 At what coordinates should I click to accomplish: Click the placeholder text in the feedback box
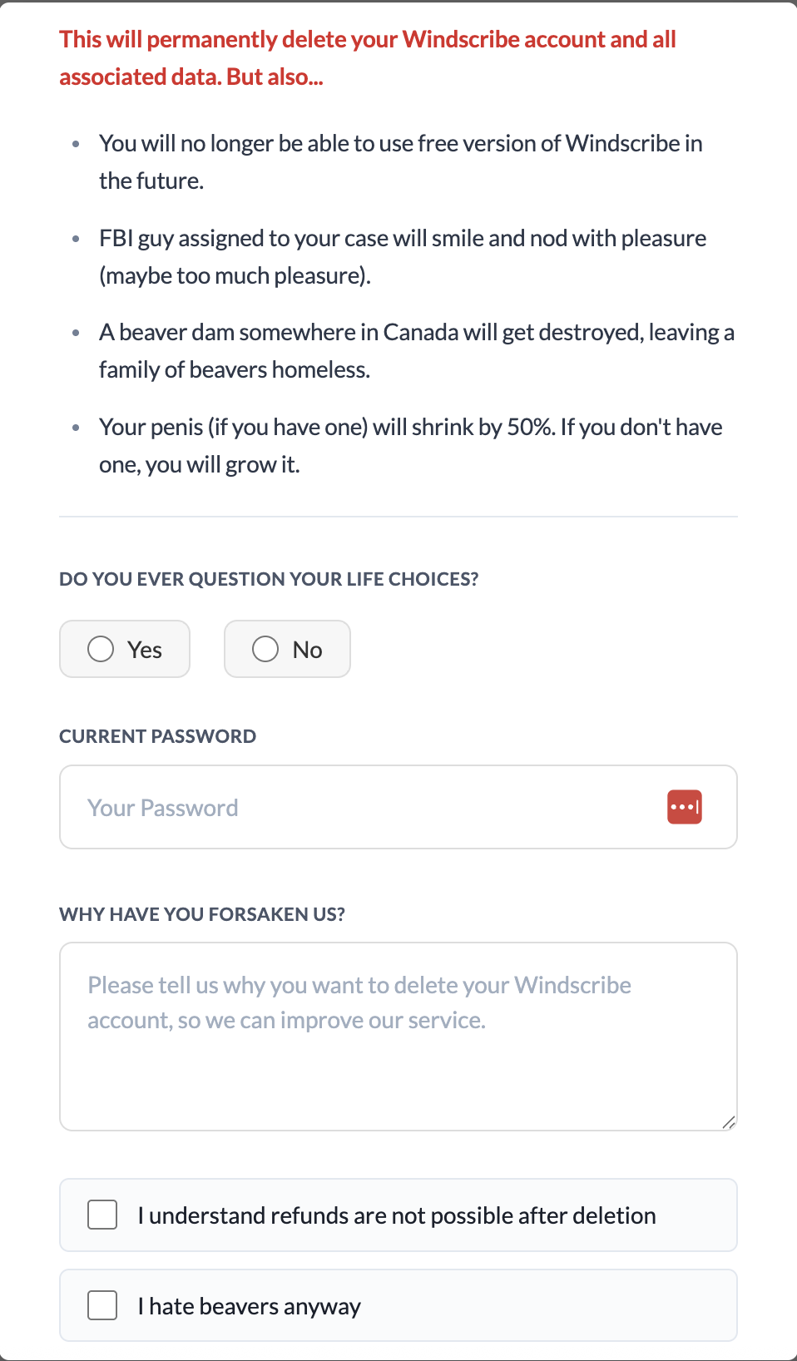[359, 1002]
